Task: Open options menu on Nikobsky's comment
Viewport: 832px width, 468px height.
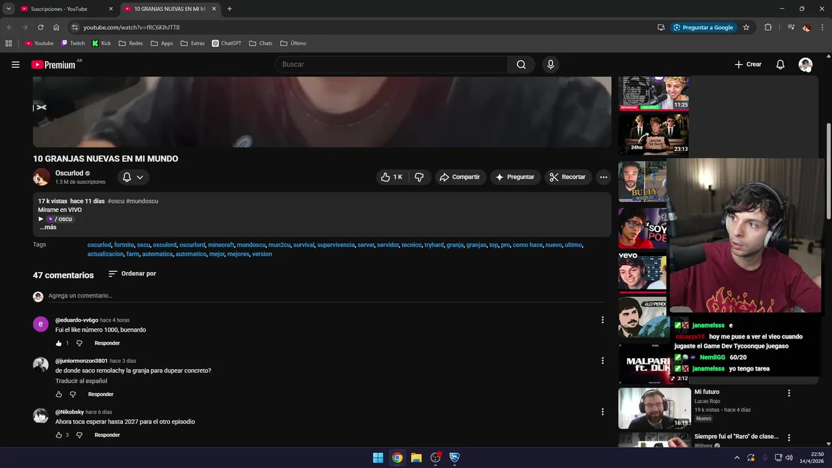Action: (x=603, y=411)
